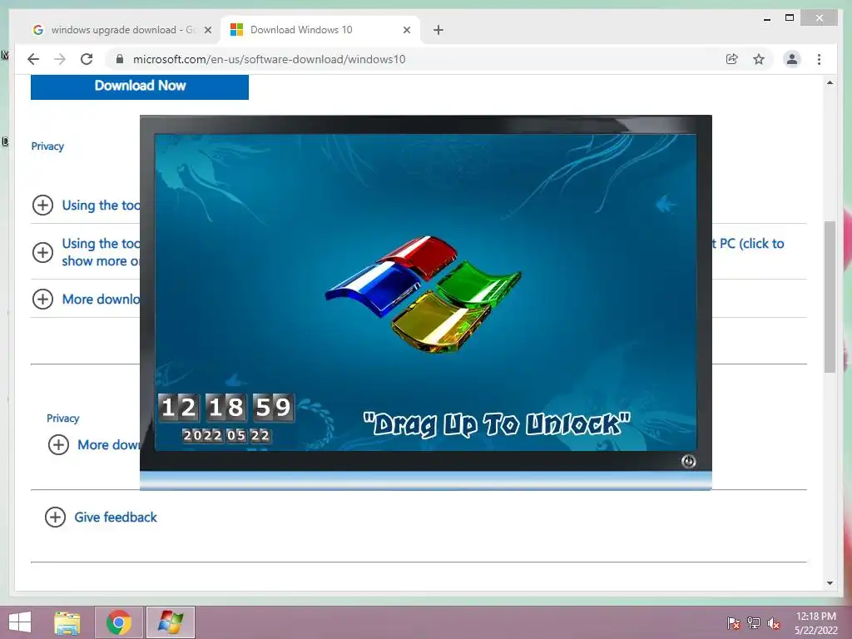Click the 12 18 59 clock display
The image size is (852, 639).
point(226,408)
